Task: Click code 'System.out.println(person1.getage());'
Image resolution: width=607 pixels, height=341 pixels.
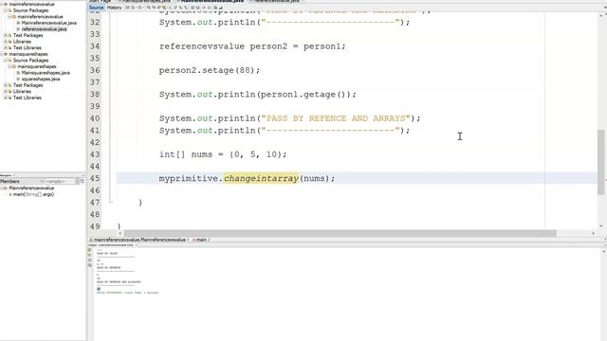Action: pyautogui.click(x=257, y=95)
